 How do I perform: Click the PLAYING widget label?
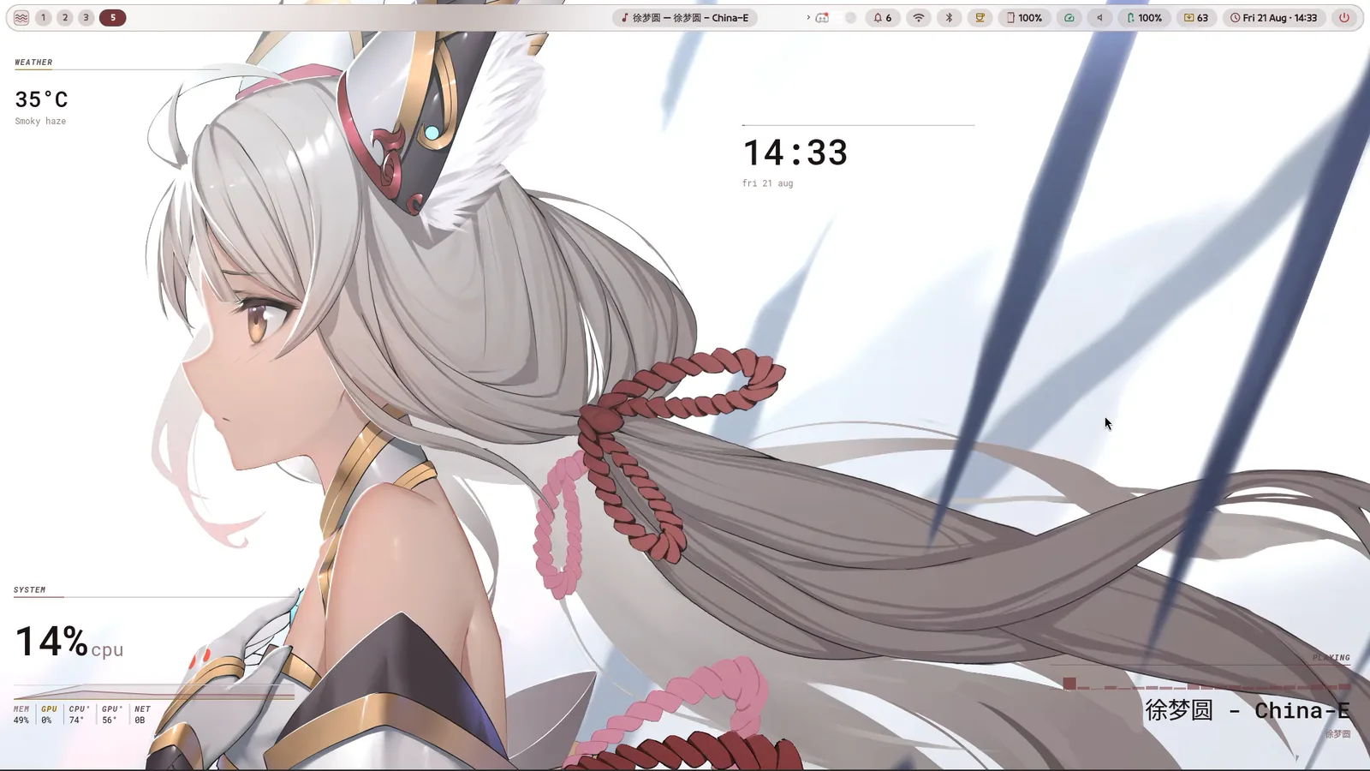point(1331,658)
